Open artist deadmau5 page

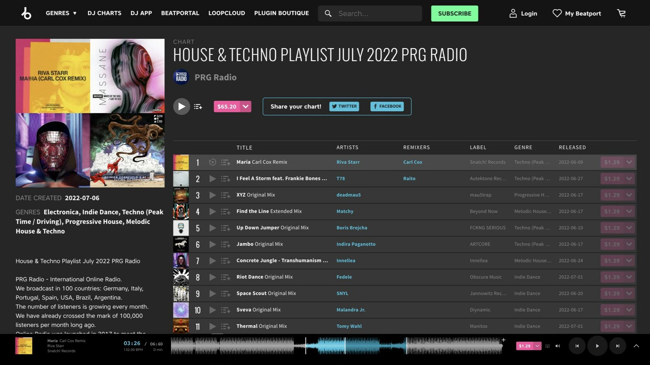tap(349, 195)
